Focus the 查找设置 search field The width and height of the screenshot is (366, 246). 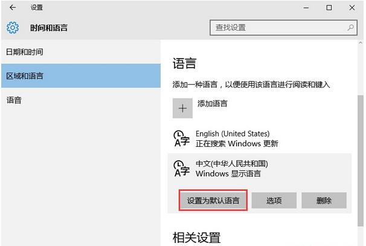coord(278,28)
